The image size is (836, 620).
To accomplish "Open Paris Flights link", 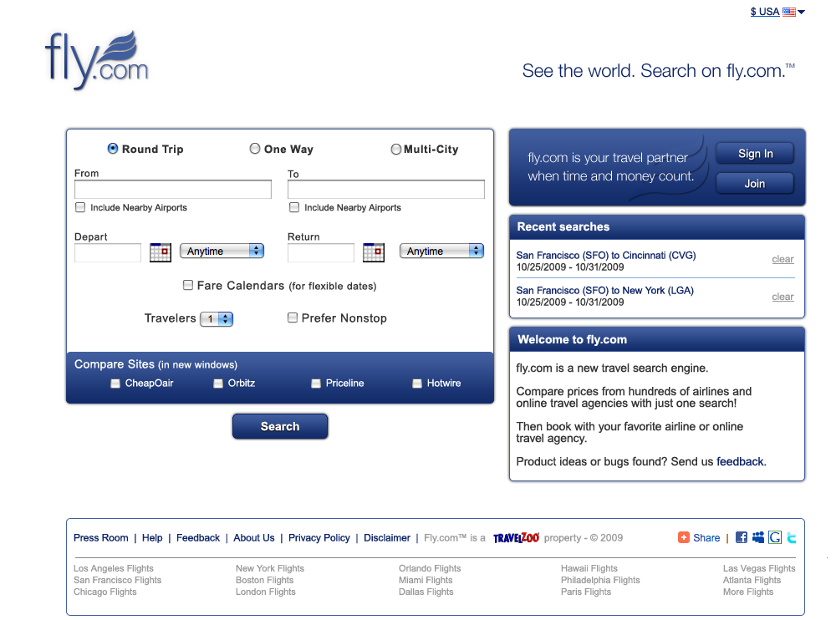I will [586, 592].
